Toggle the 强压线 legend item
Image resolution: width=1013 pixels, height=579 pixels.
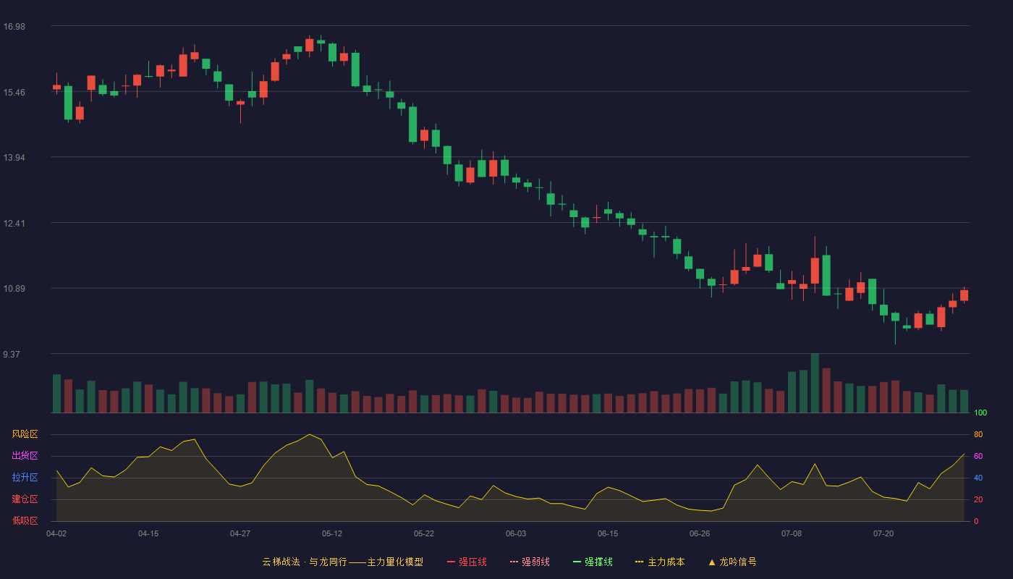[x=467, y=562]
